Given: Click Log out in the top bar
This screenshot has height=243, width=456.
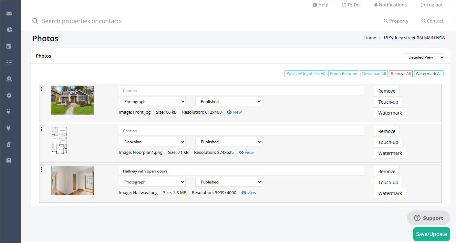Looking at the screenshot, I should 431,5.
